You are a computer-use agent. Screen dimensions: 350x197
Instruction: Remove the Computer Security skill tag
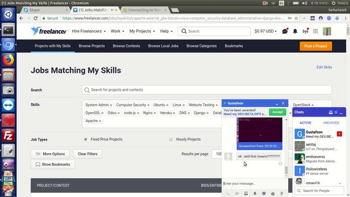(148, 105)
